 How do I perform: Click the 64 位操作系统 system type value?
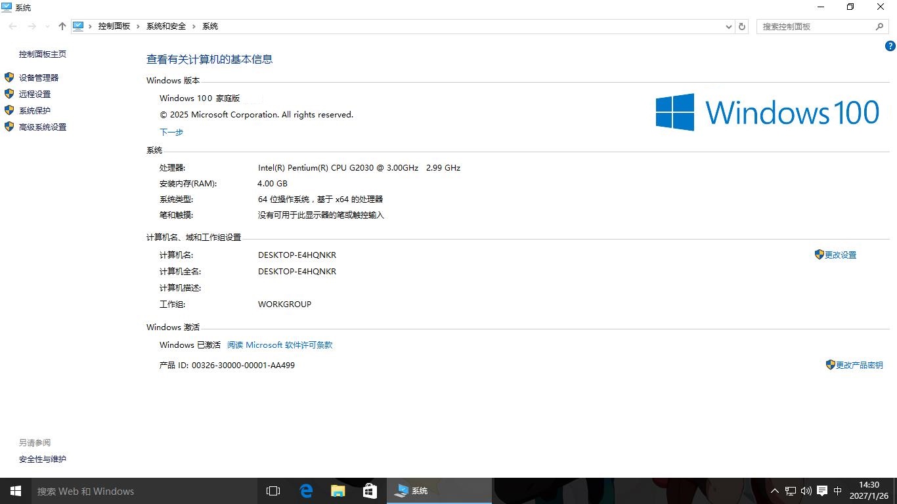pyautogui.click(x=320, y=199)
